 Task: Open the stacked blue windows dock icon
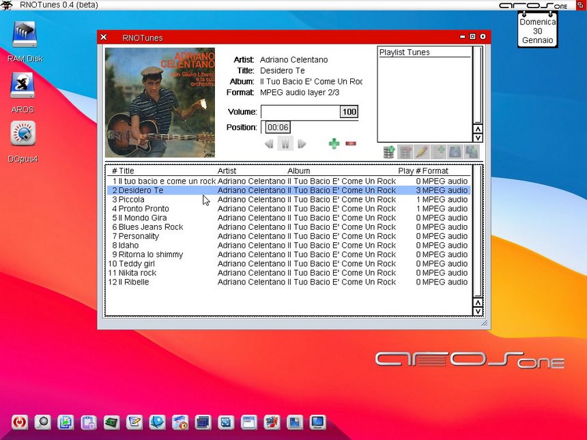(x=203, y=422)
